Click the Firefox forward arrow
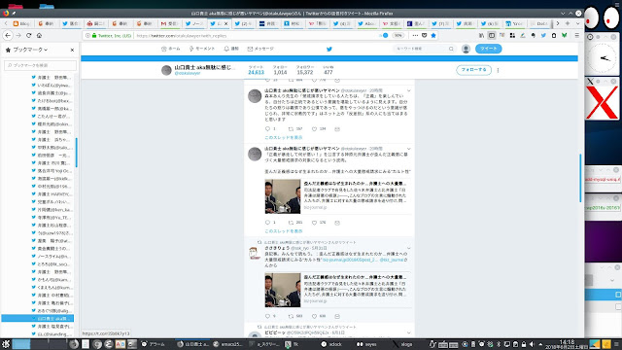The height and width of the screenshot is (350, 622). pos(18,35)
